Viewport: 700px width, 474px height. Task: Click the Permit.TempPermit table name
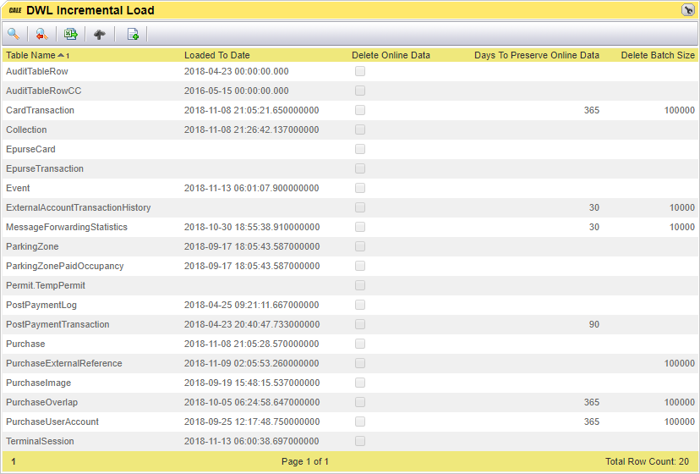pyautogui.click(x=46, y=285)
